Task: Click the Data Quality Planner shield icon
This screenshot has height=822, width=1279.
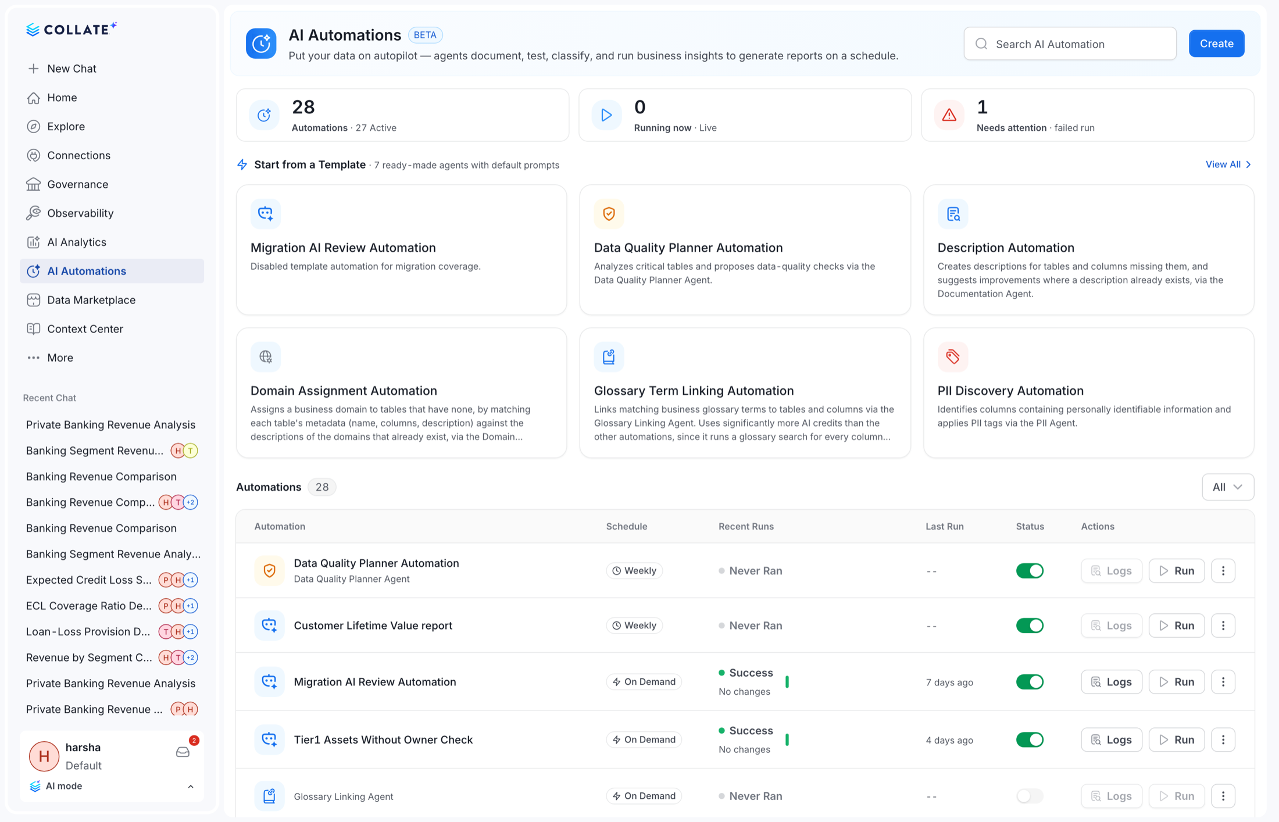Action: (609, 214)
